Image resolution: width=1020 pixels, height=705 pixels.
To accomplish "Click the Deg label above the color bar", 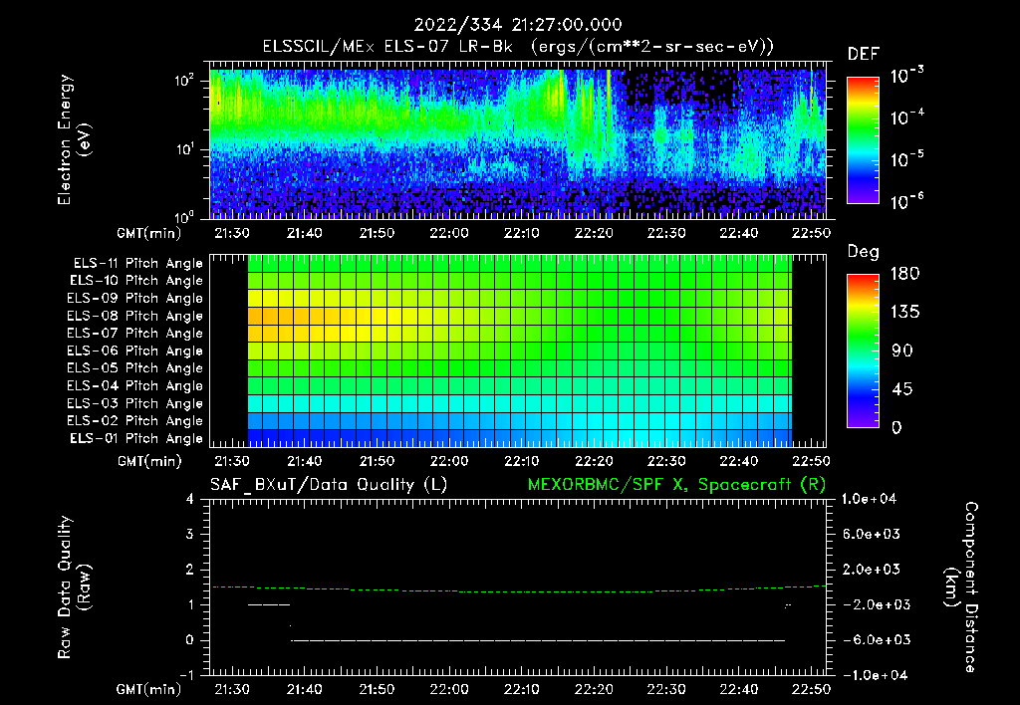I will (x=864, y=252).
